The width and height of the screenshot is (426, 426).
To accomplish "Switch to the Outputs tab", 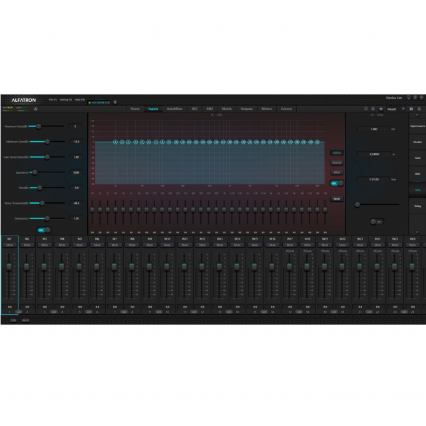I will (x=246, y=108).
